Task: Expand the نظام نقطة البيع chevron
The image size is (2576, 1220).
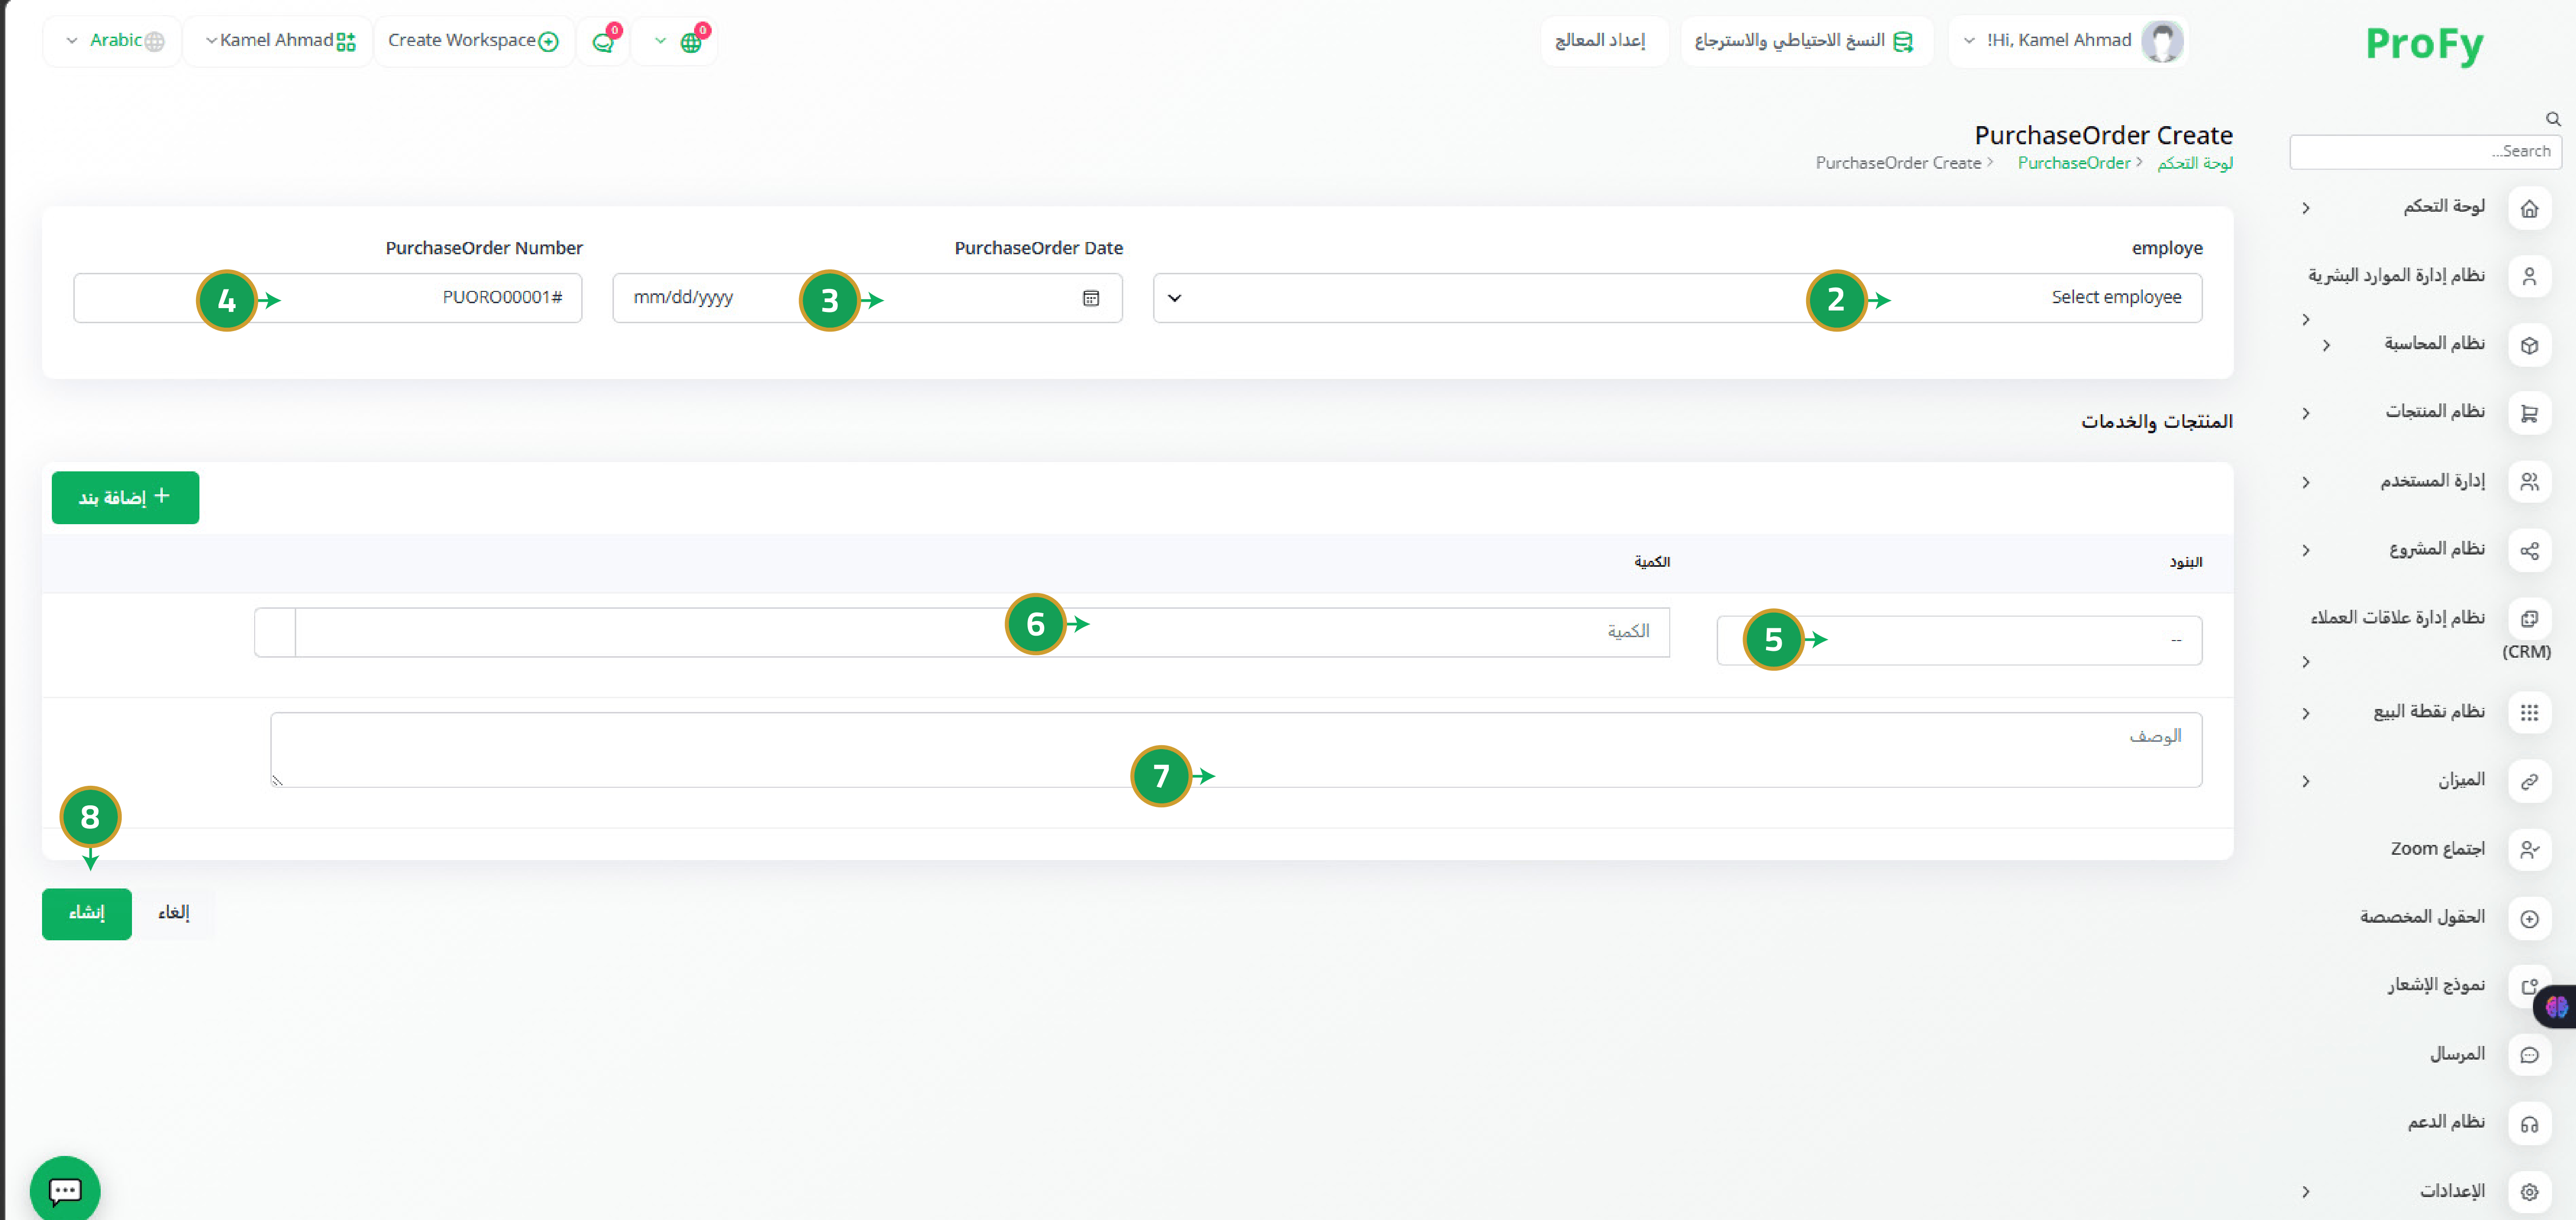Action: [x=2305, y=713]
